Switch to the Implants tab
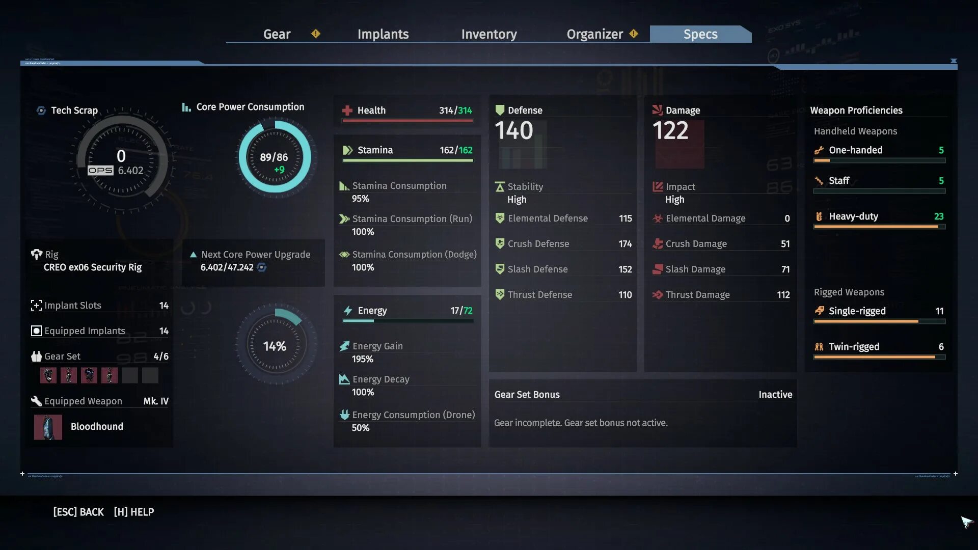Screen dimensions: 978x550 click(383, 33)
